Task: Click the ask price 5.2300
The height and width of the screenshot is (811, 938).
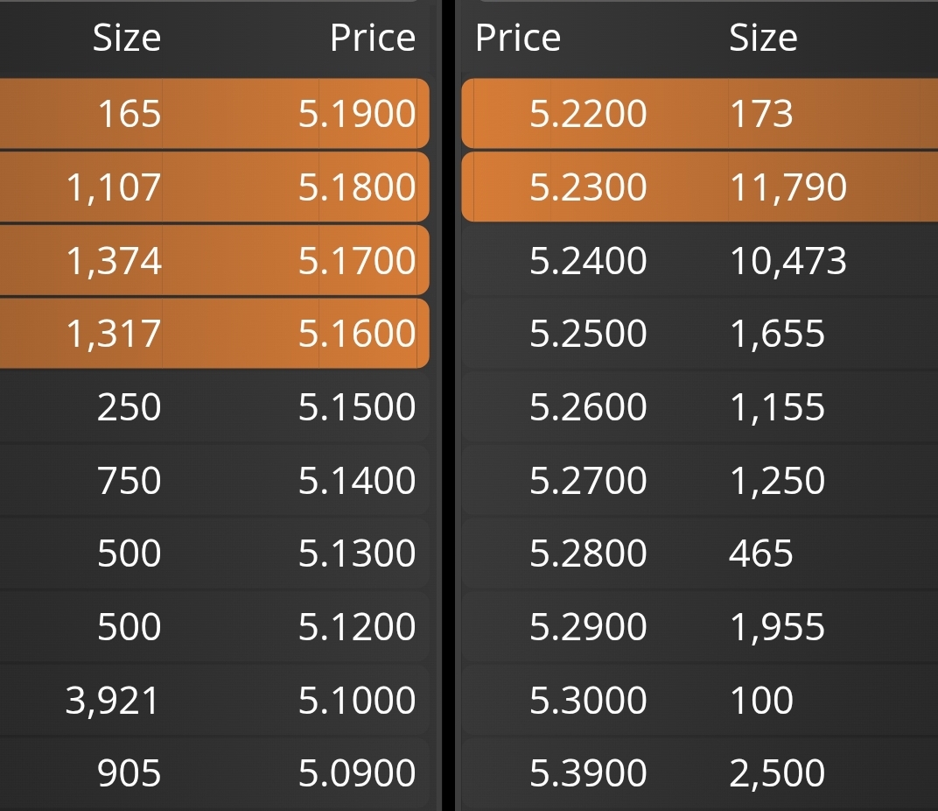Action: pos(588,187)
